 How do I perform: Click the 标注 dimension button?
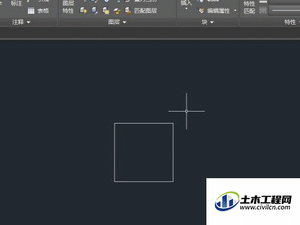point(16,3)
